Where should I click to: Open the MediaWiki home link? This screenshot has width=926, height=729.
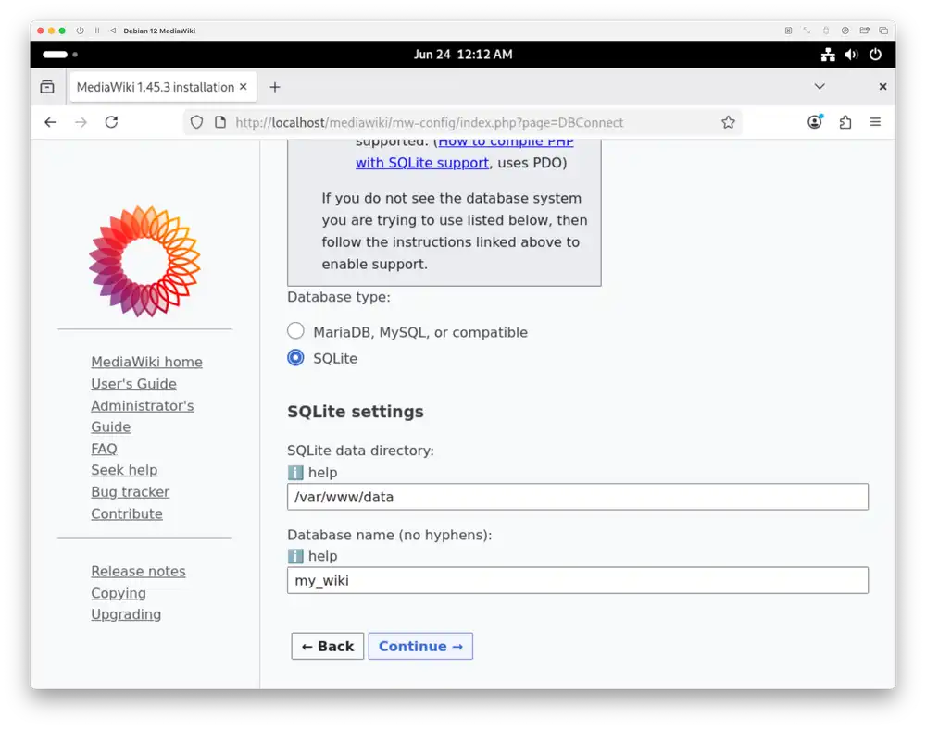pyautogui.click(x=146, y=362)
